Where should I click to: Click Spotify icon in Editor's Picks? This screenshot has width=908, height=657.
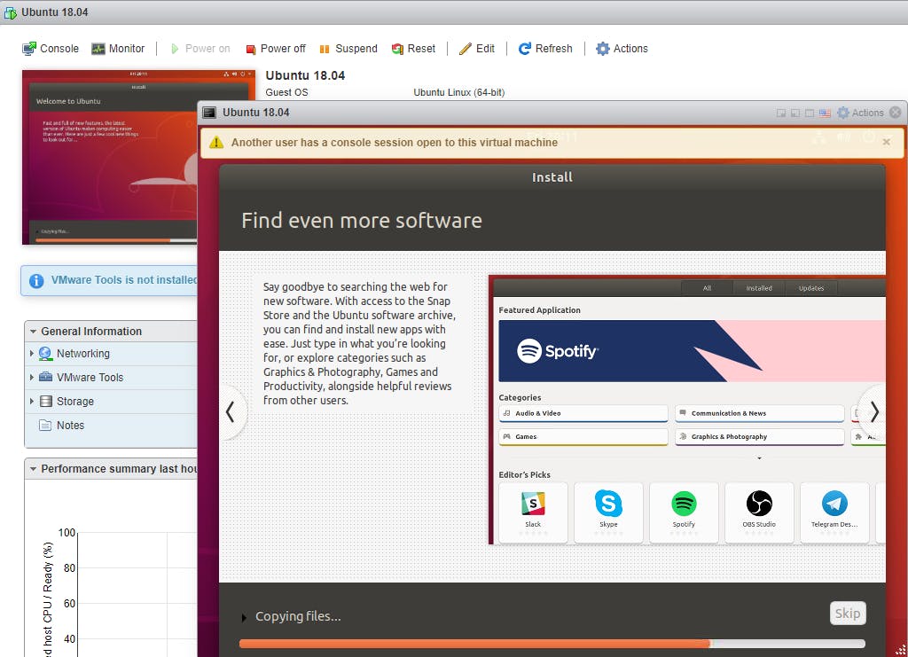684,504
